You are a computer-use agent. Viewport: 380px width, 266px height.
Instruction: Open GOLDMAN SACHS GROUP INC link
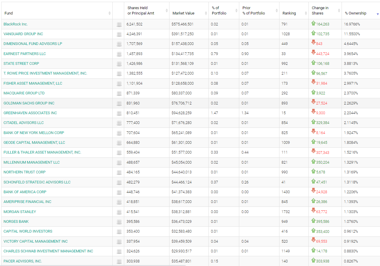[29, 103]
